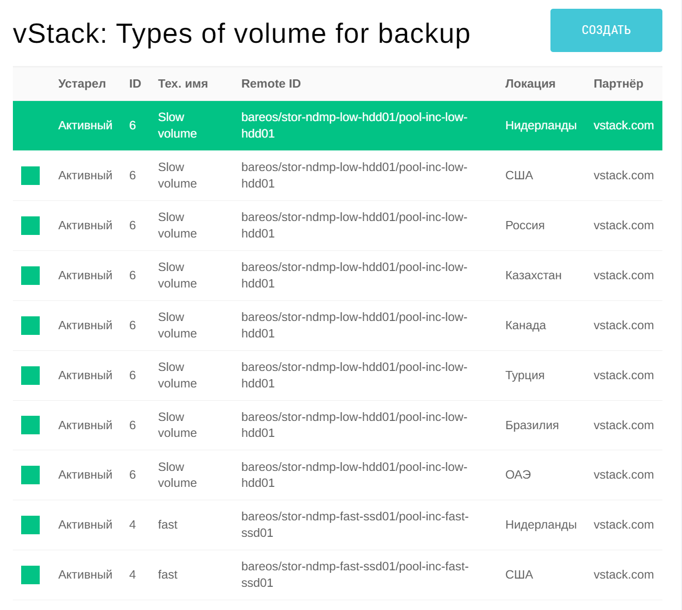Image resolution: width=682 pixels, height=610 pixels.
Task: Sort by the Тех. имя column header
Action: (x=183, y=83)
